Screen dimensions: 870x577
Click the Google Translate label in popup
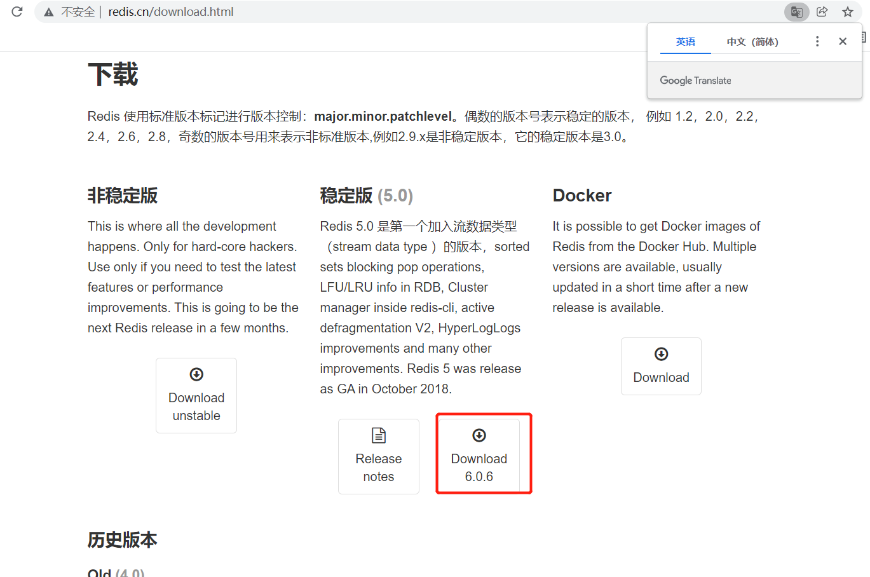point(695,81)
